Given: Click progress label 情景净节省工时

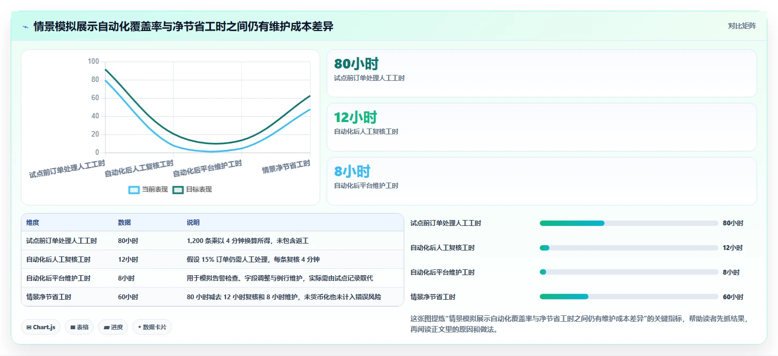Looking at the screenshot, I should click(433, 297).
